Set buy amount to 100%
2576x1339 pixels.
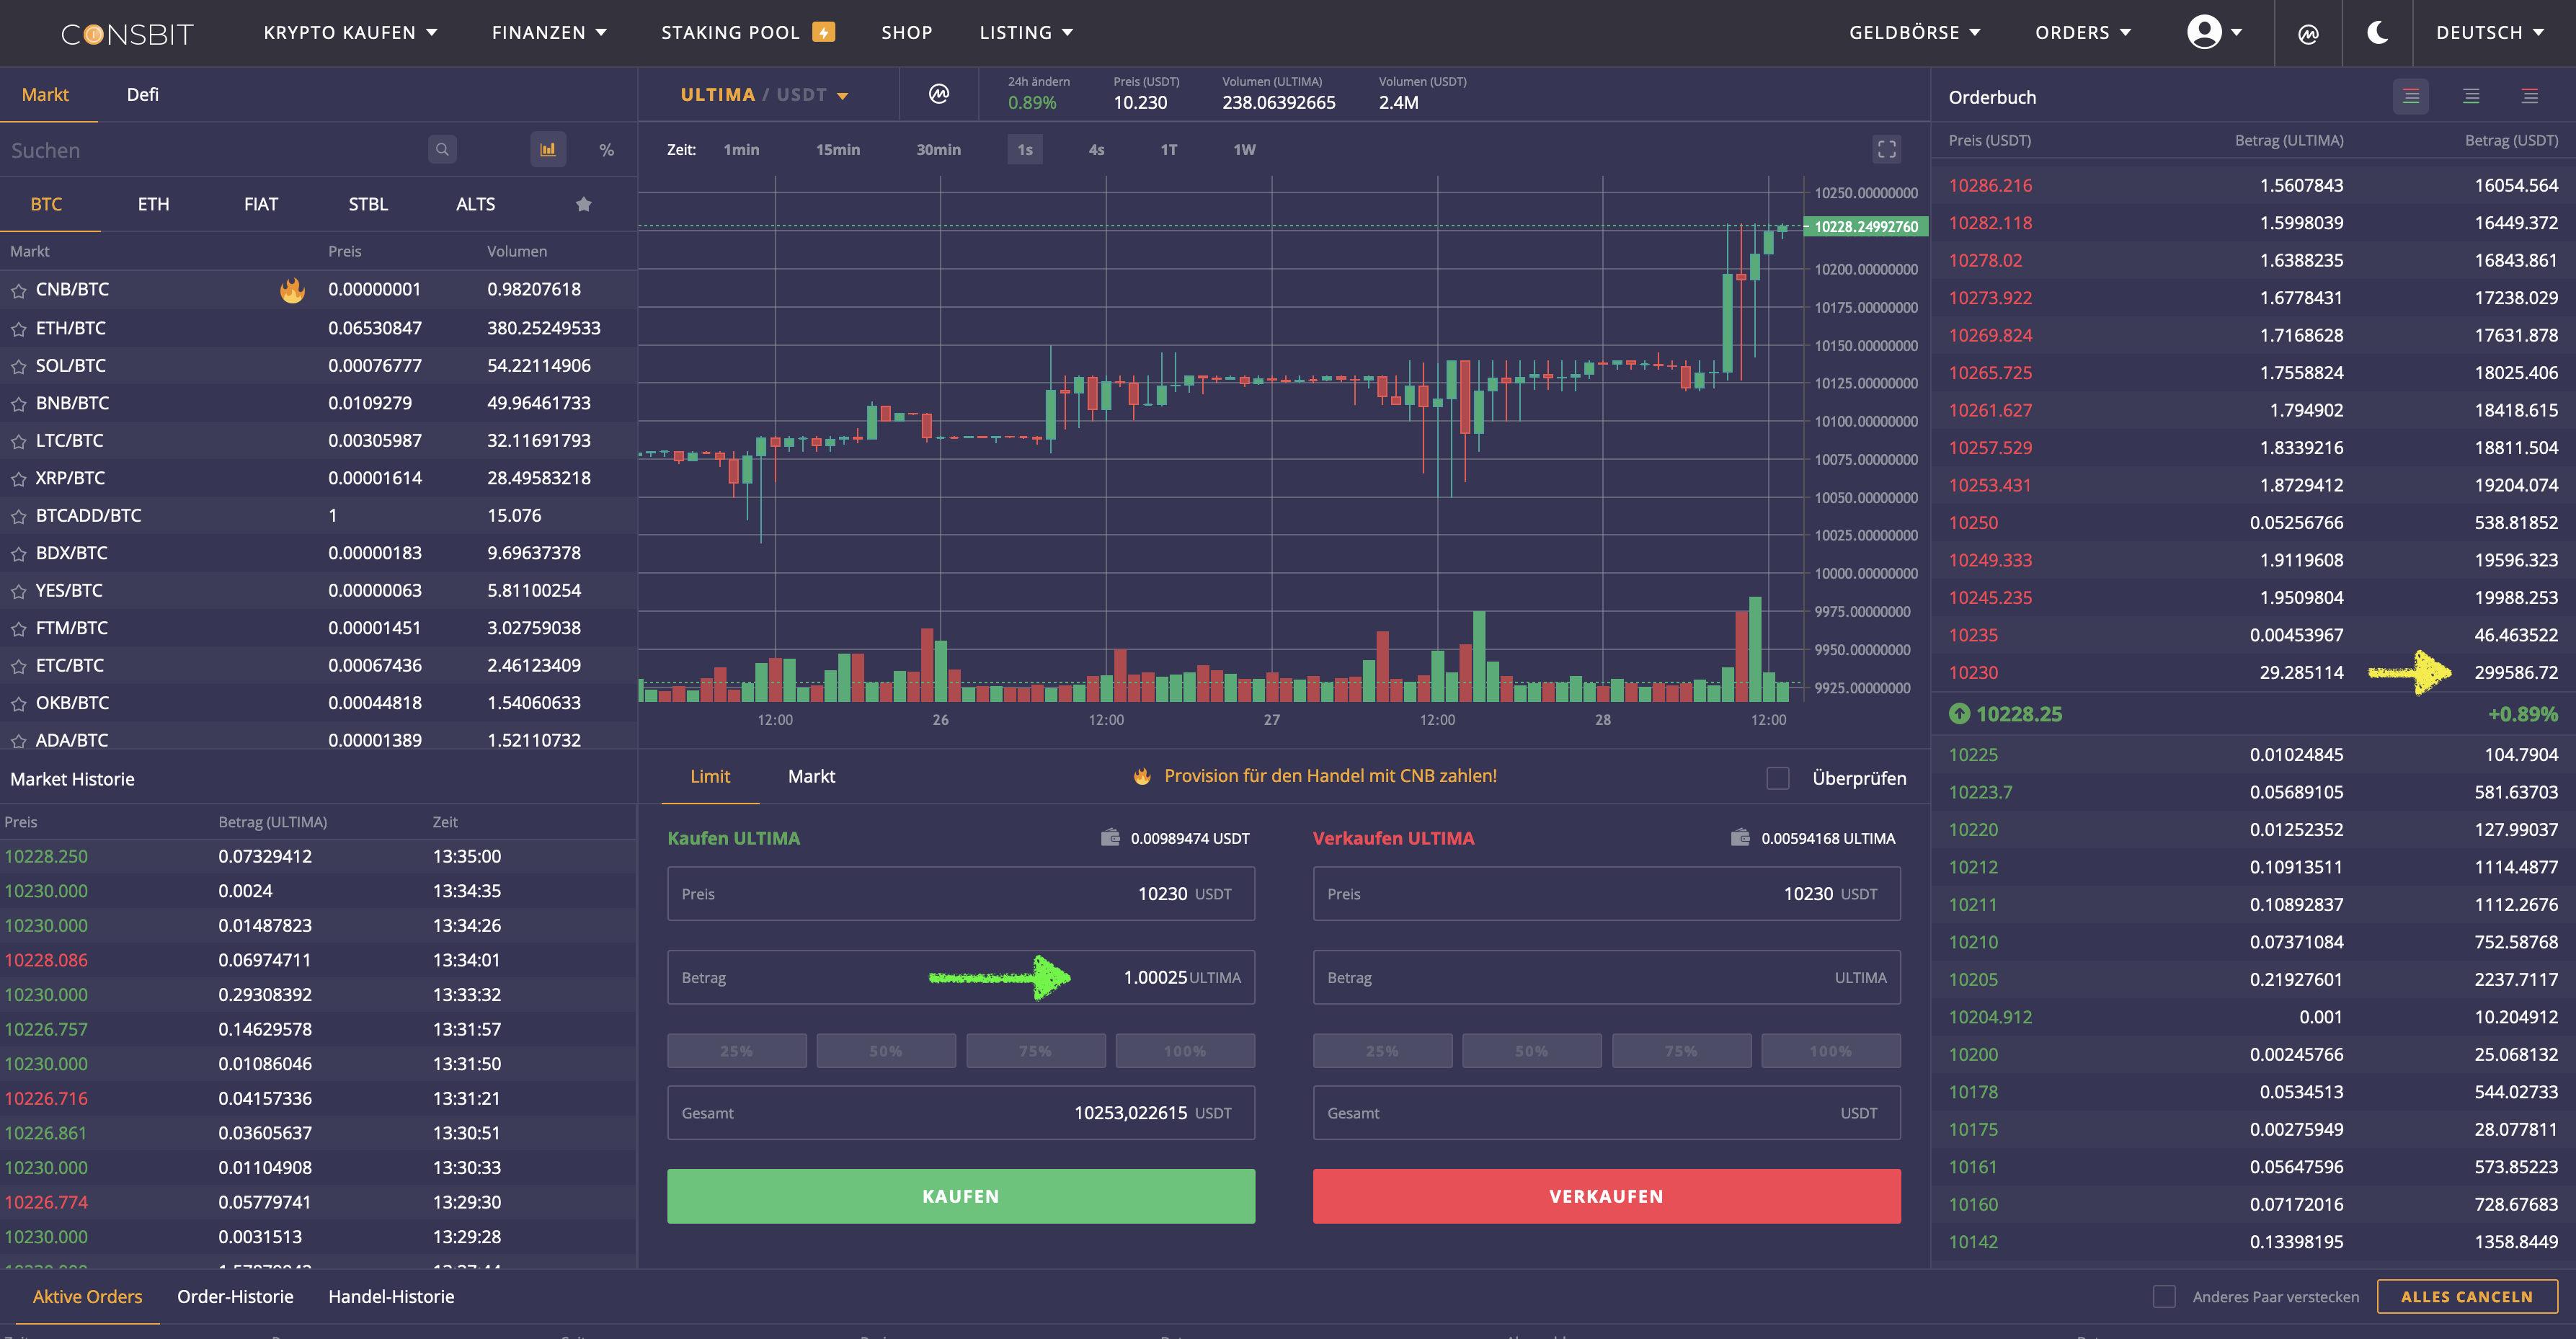pyautogui.click(x=1185, y=1051)
